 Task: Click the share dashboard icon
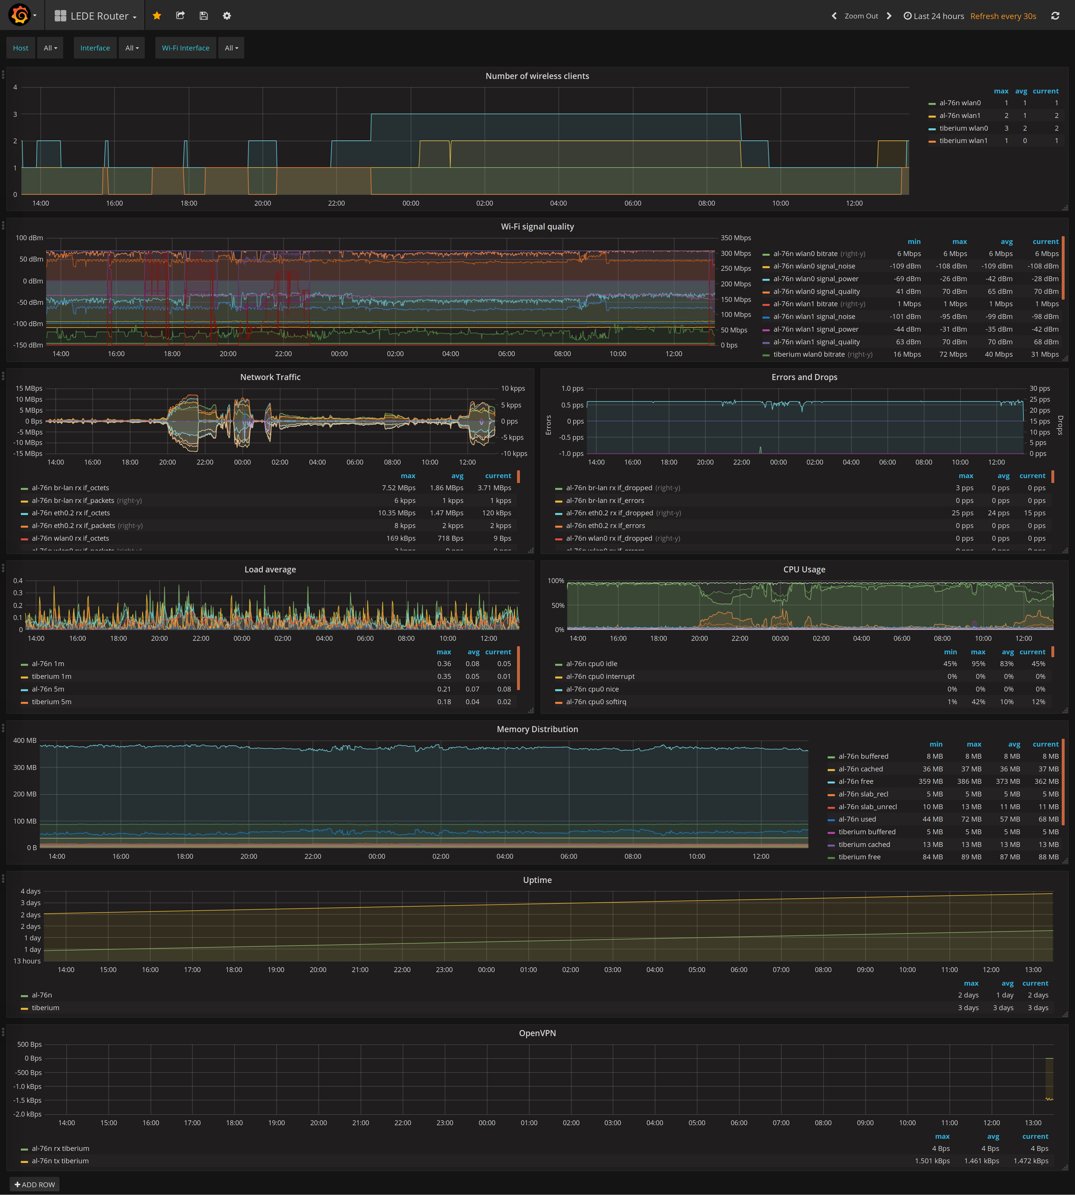[x=180, y=16]
